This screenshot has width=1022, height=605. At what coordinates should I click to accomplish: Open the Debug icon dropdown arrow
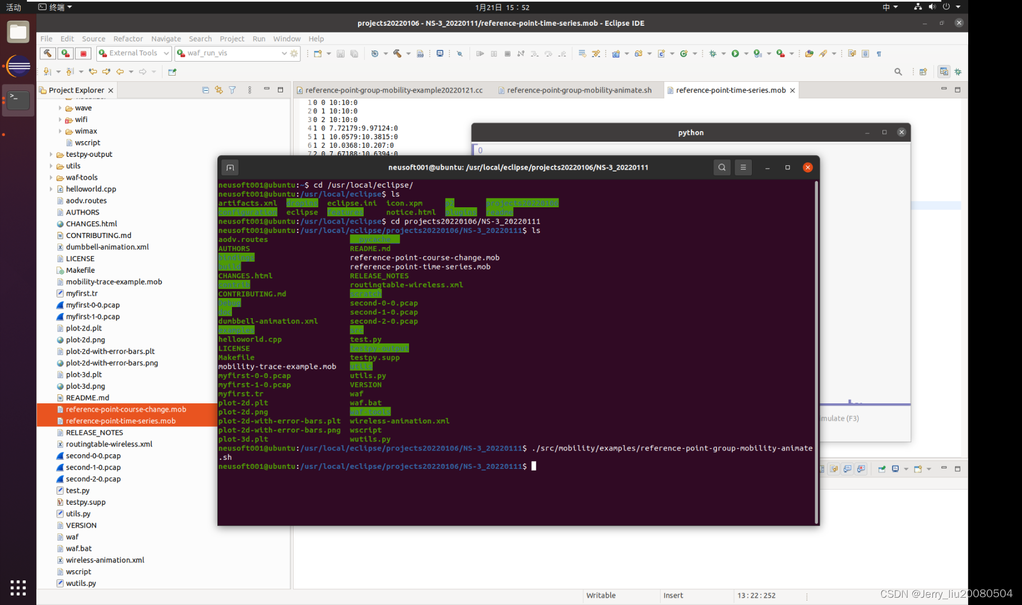point(724,54)
